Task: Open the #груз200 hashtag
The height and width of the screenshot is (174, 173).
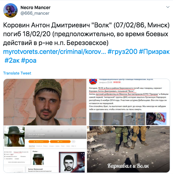Action: pos(122,52)
